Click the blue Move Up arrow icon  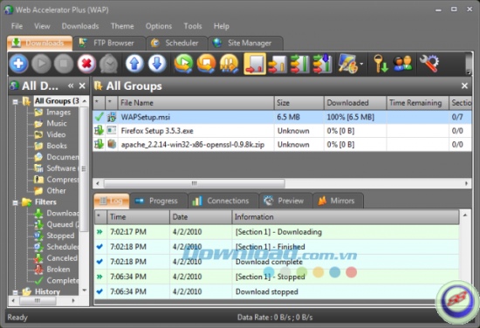[x=134, y=64]
